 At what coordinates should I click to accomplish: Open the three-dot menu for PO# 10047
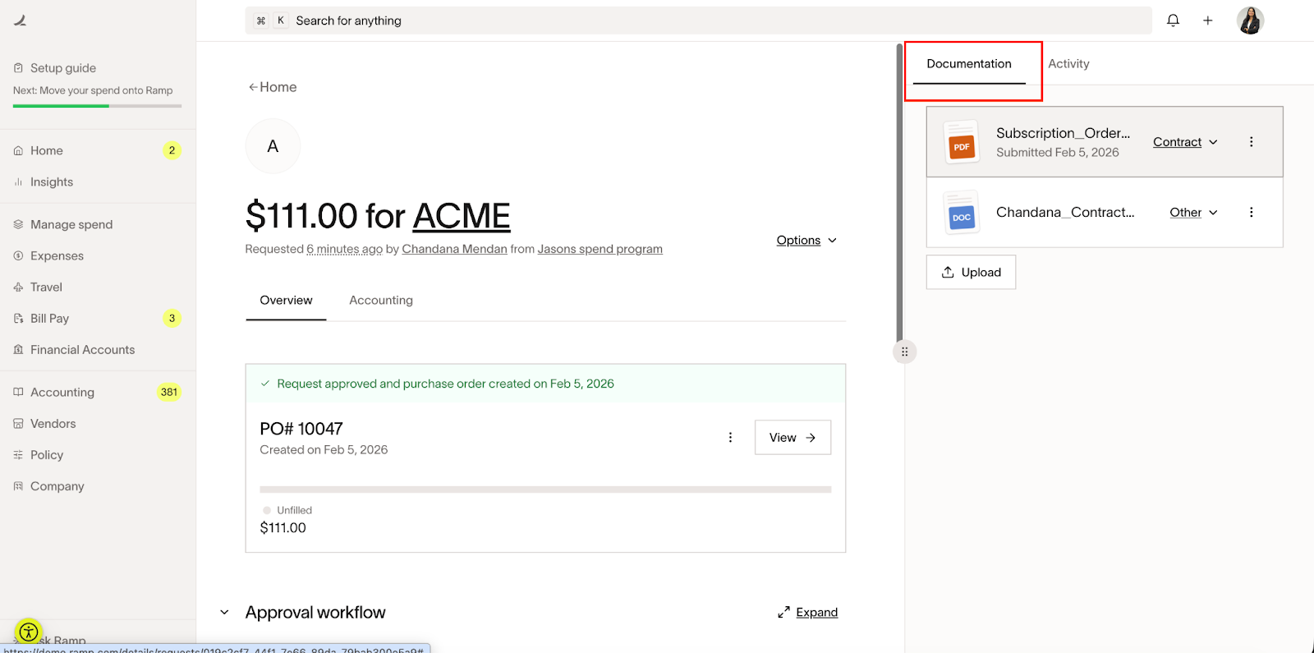[x=730, y=438]
